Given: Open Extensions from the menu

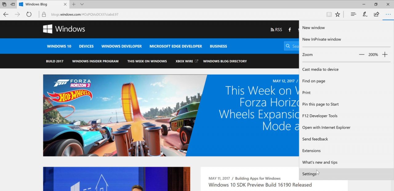Looking at the screenshot, I should pyautogui.click(x=346, y=151).
